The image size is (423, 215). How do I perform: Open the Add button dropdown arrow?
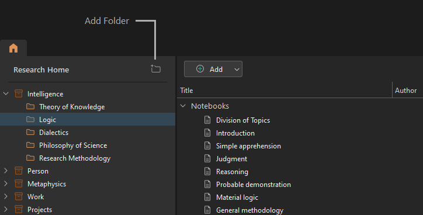point(237,70)
